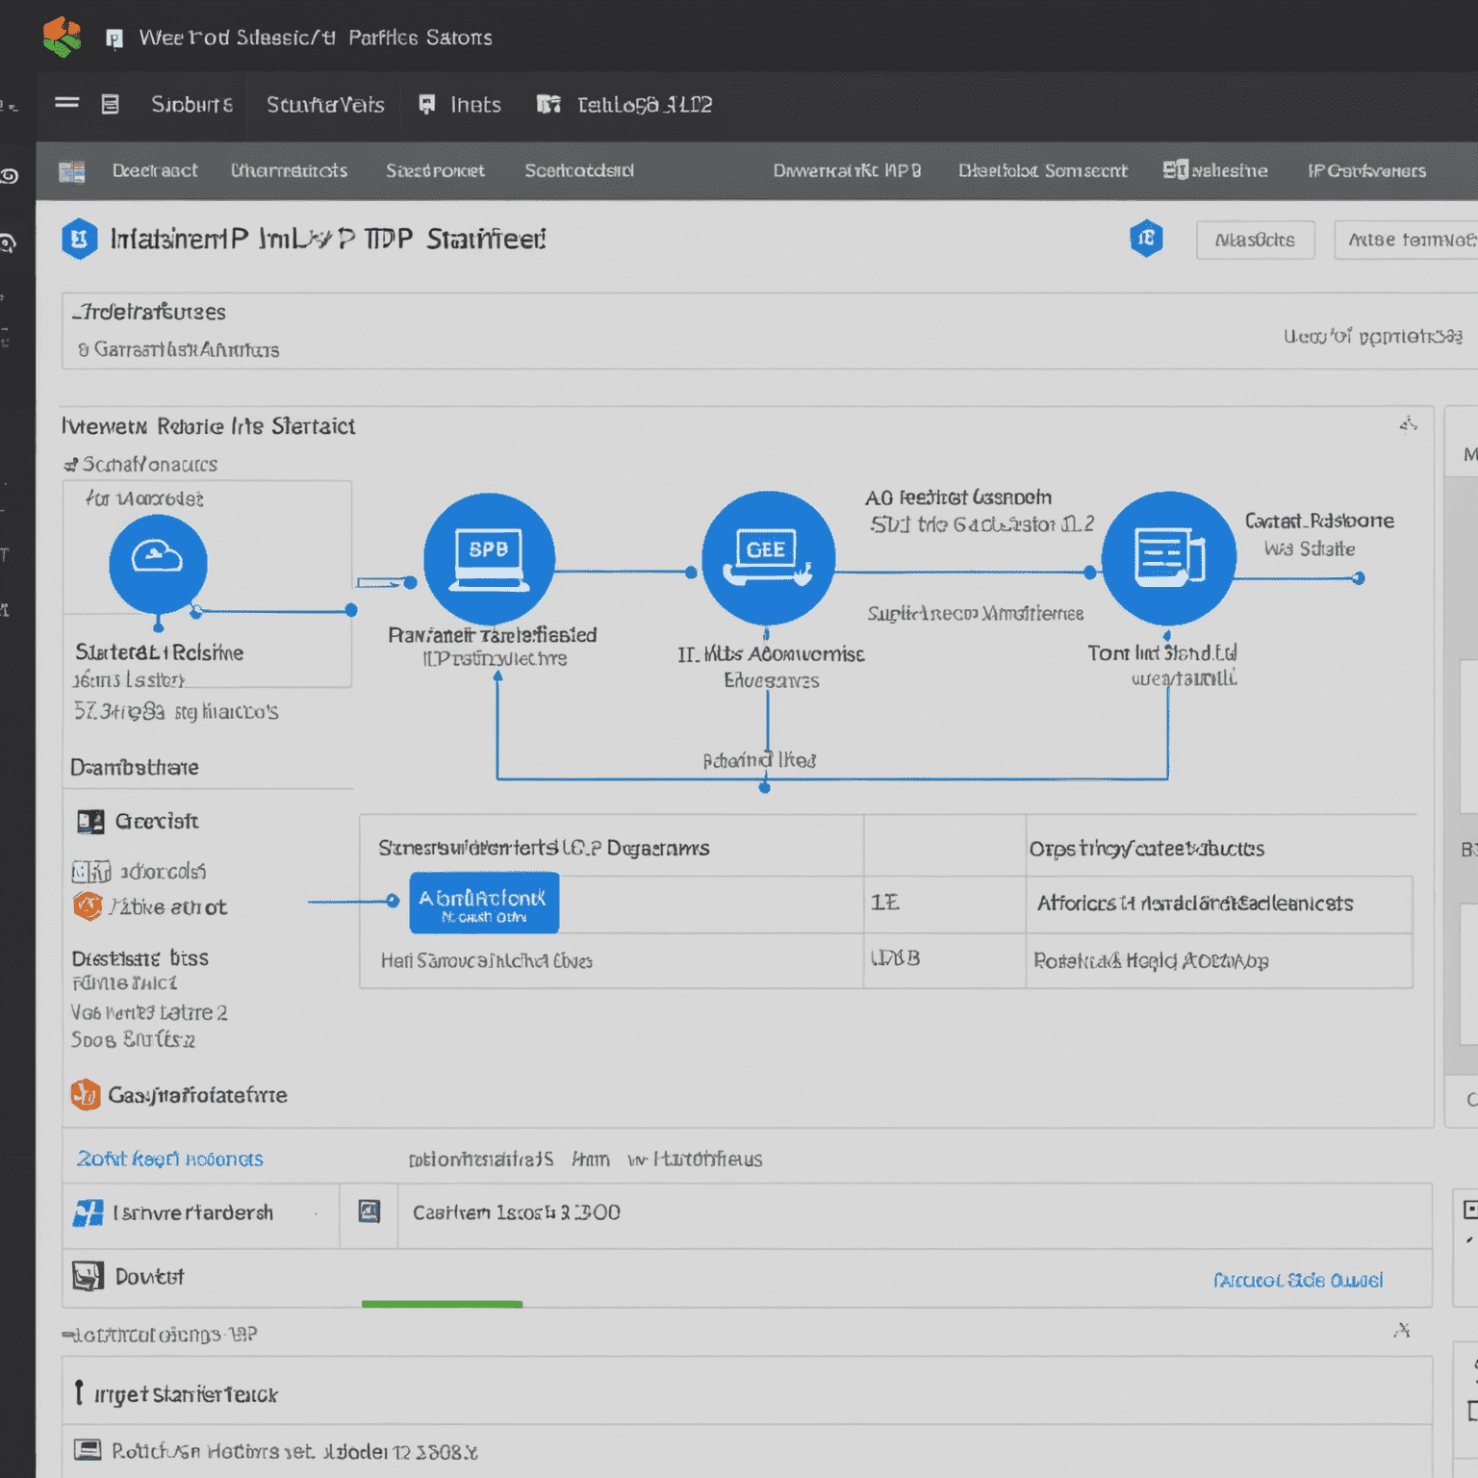Click the "Orps thncy/cuteet-tluctcs" column header
Viewport: 1478px width, 1478px height.
tap(1147, 849)
